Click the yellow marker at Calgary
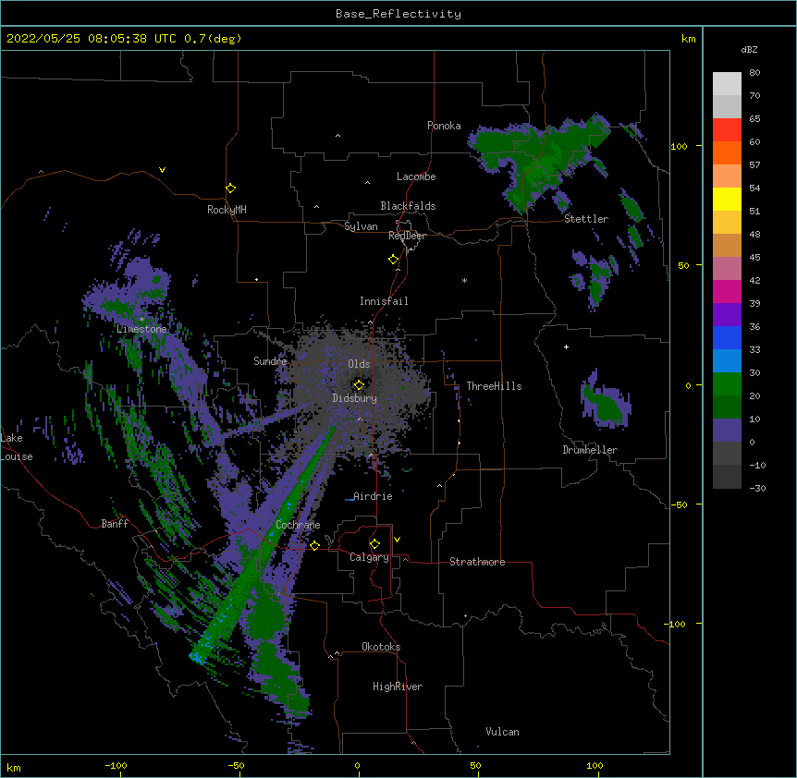The image size is (797, 778). [374, 543]
